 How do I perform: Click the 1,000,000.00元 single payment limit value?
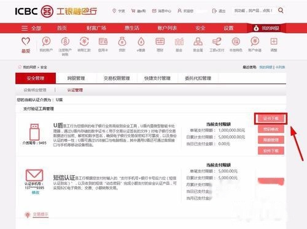(231, 130)
